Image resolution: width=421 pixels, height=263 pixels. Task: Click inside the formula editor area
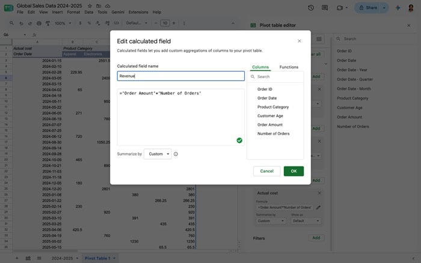pyautogui.click(x=180, y=117)
